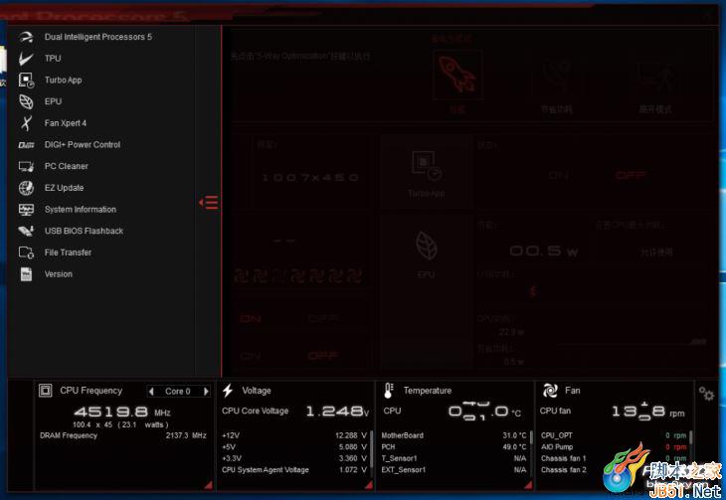The height and width of the screenshot is (500, 726).
Task: Click the Temperature thermometer icon
Action: click(x=389, y=391)
